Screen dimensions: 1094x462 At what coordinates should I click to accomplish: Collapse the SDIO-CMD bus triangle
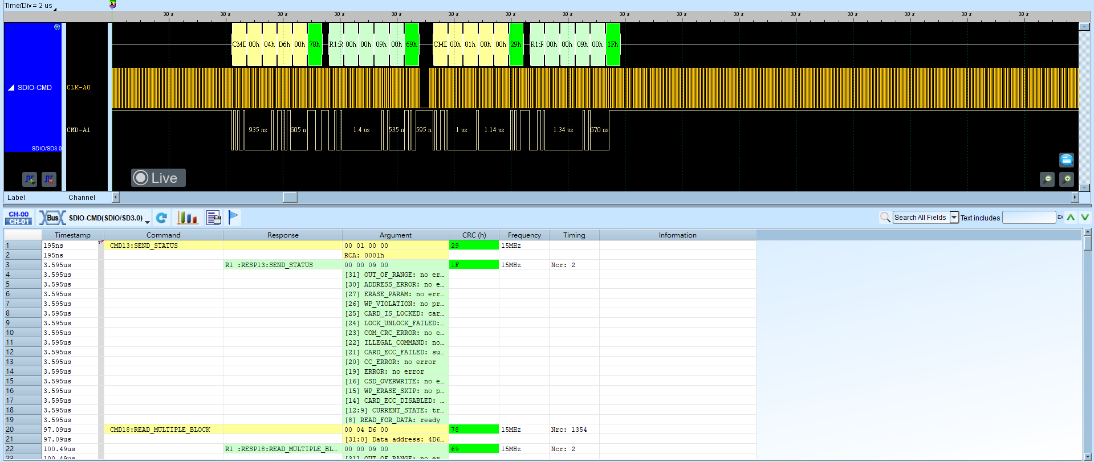click(11, 88)
